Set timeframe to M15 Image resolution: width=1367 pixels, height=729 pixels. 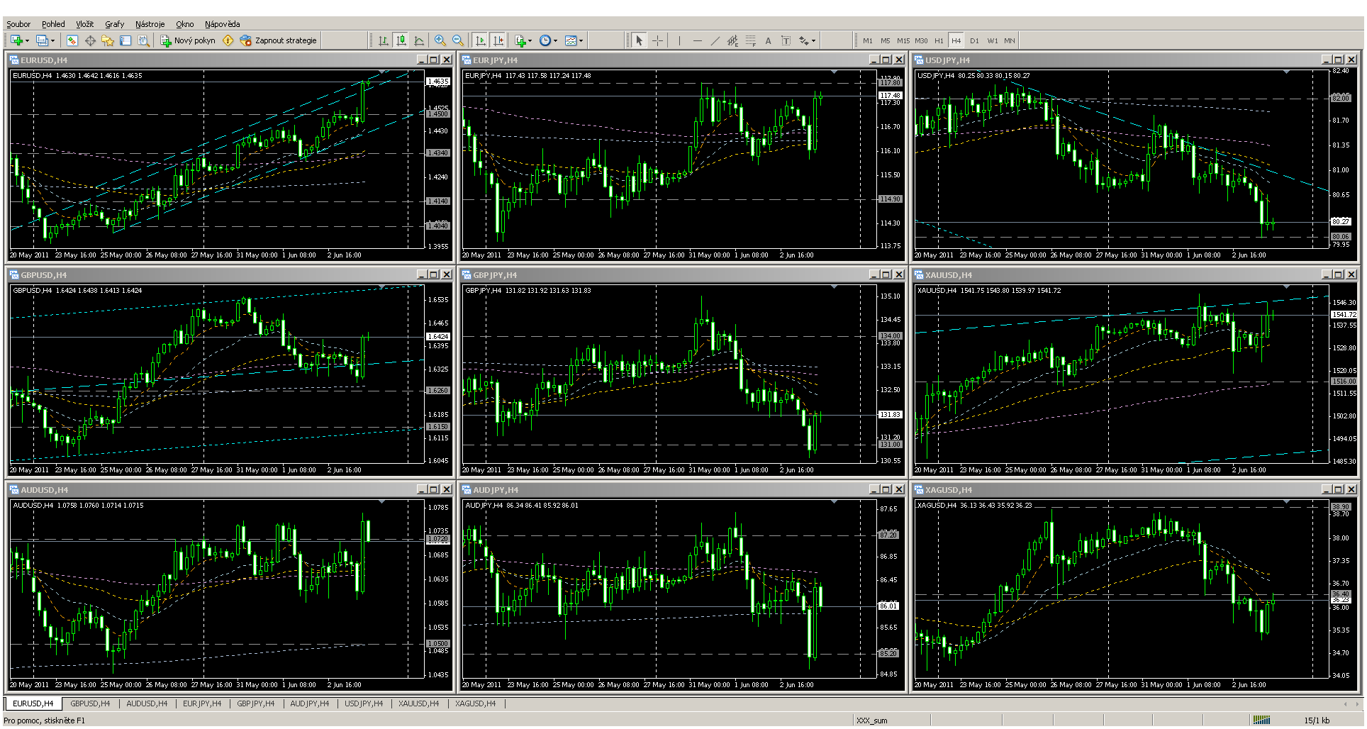903,40
